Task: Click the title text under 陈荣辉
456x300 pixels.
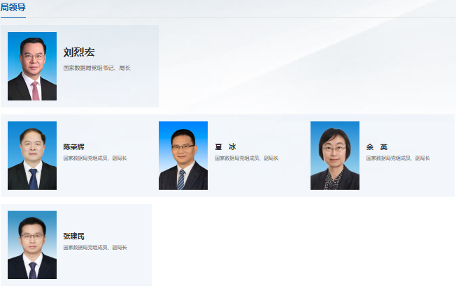Action: (95, 158)
